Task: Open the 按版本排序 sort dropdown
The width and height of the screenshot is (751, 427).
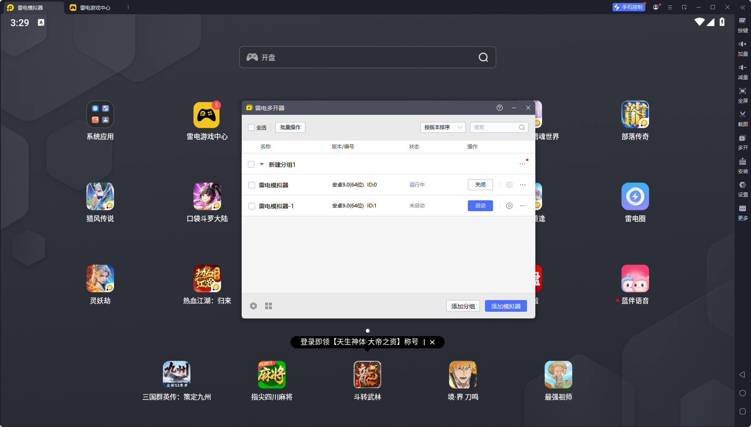Action: point(443,127)
